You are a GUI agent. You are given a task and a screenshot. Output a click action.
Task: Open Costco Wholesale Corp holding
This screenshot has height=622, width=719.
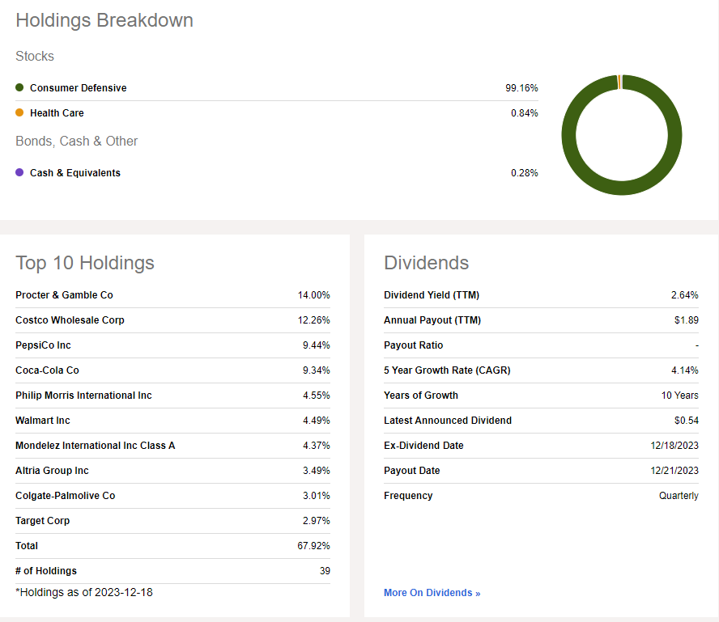(x=70, y=320)
